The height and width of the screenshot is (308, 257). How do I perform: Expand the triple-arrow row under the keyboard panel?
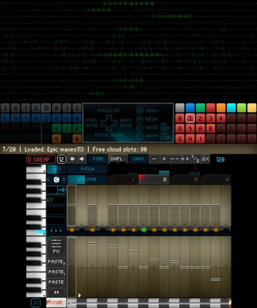click(x=56, y=230)
